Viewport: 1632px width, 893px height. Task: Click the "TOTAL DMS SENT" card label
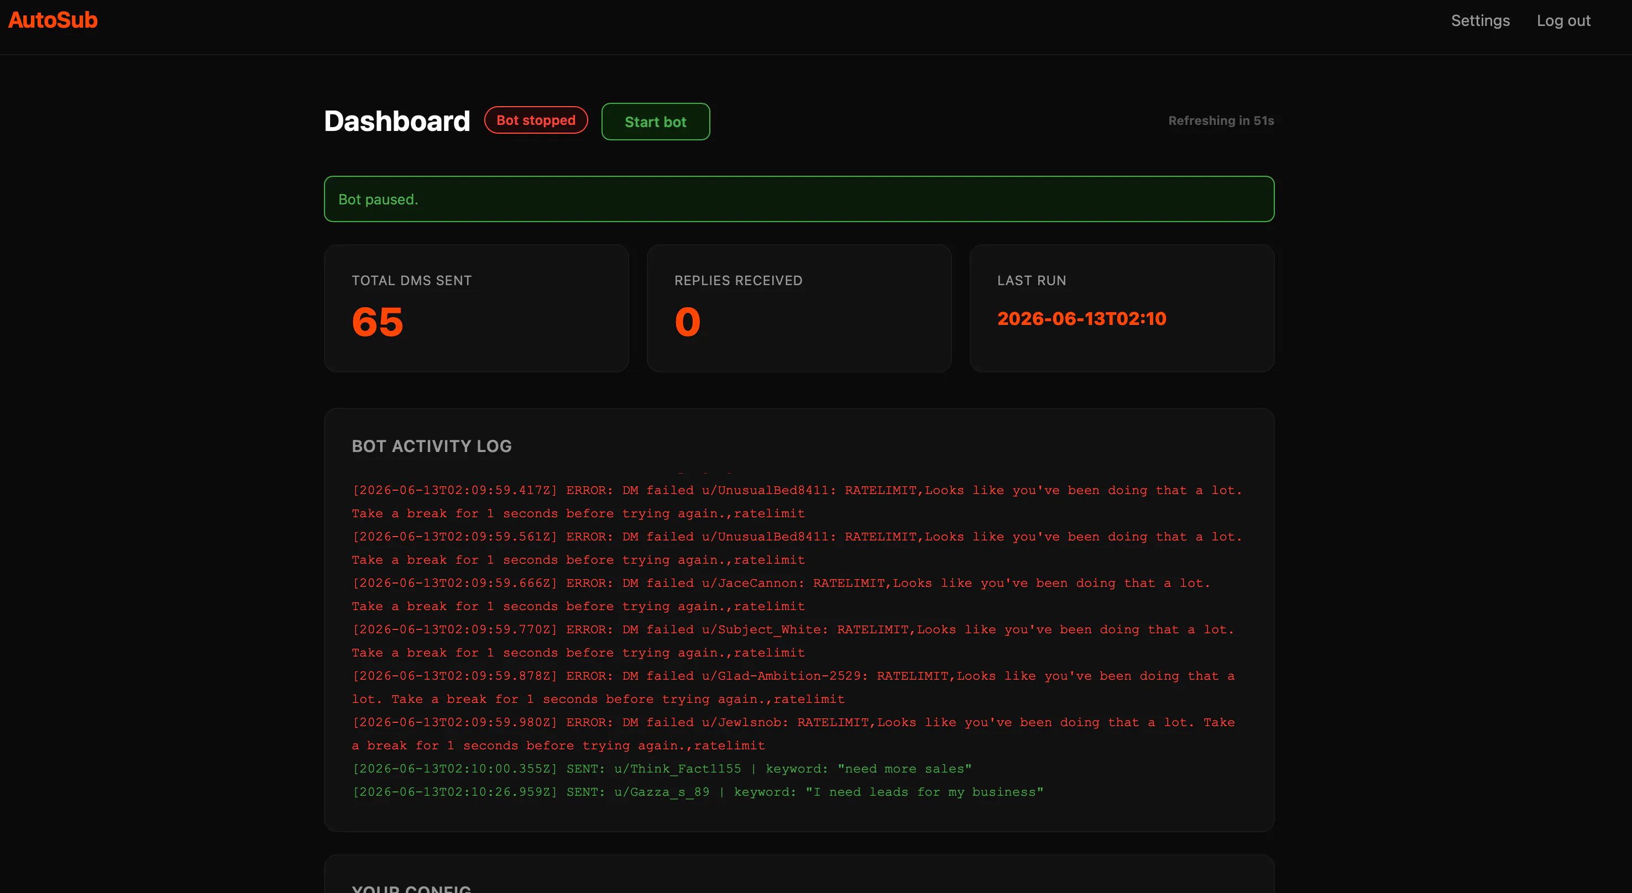point(411,281)
